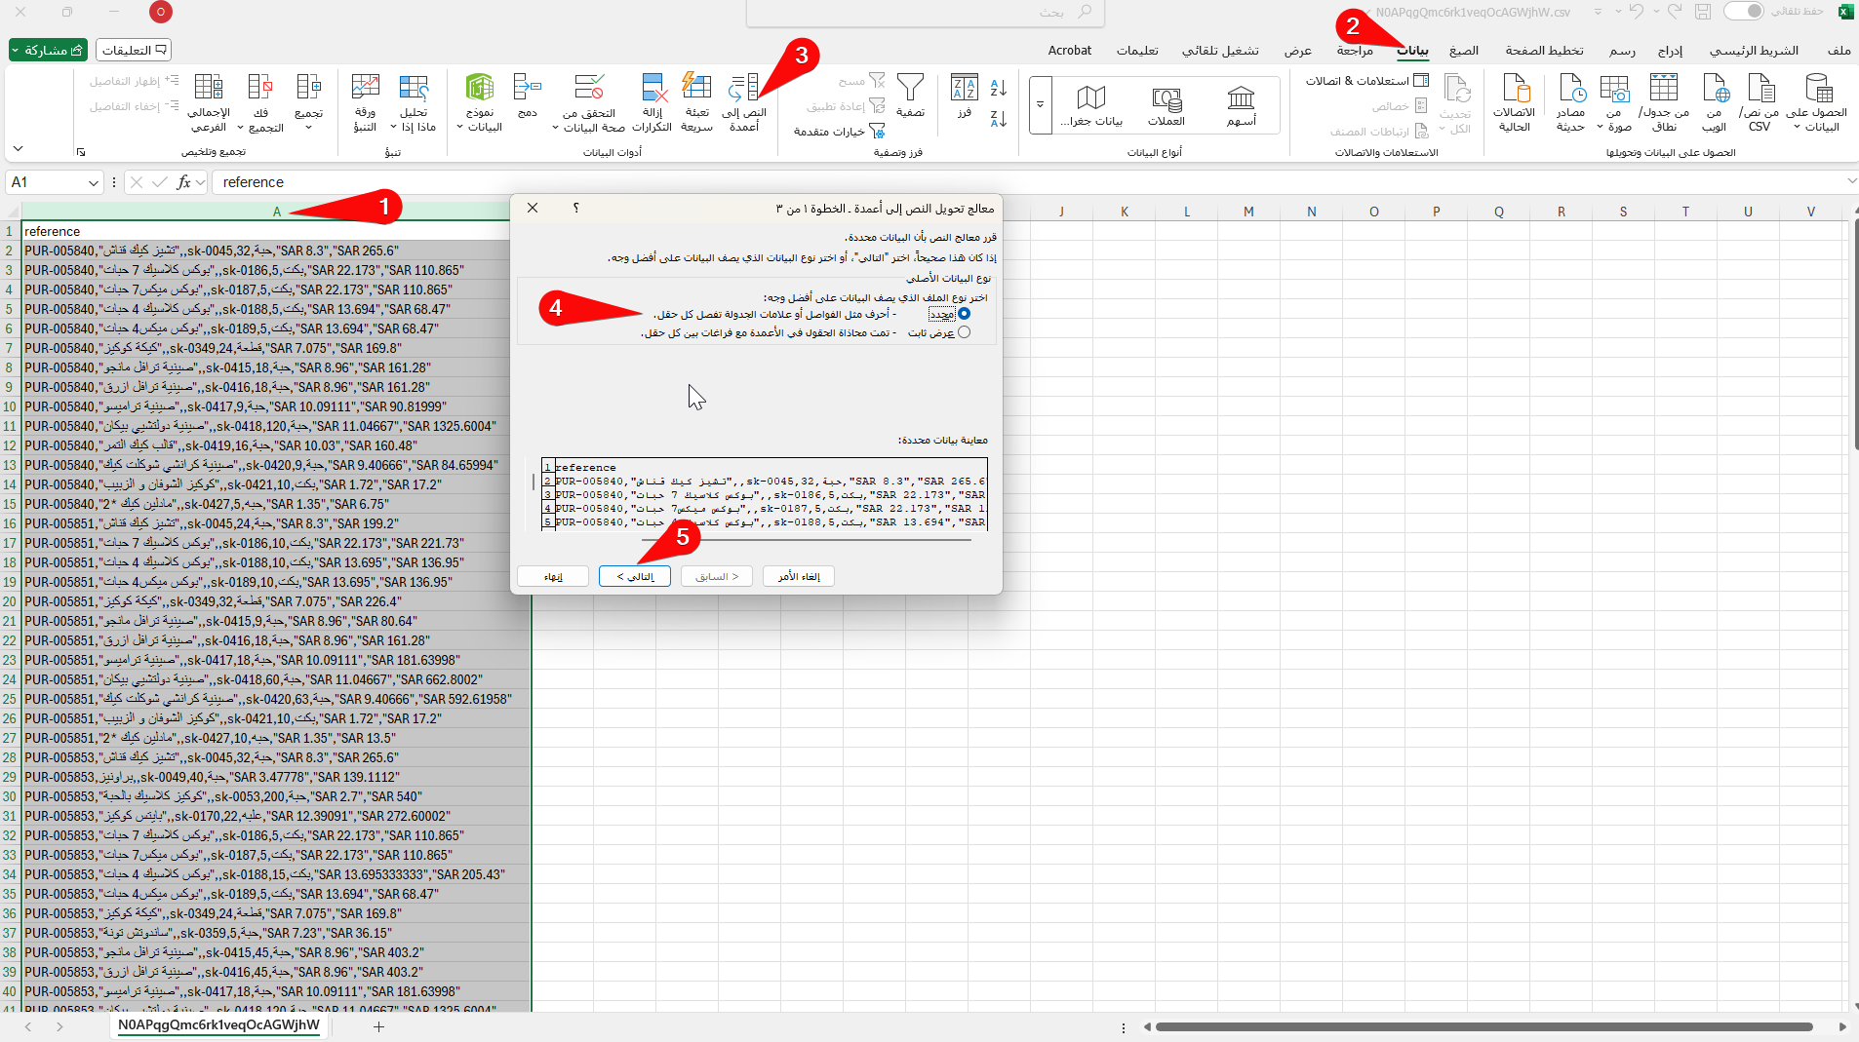Viewport: 1859px width, 1042px height.
Task: Toggle the AutoSave switch
Action: click(x=1743, y=12)
